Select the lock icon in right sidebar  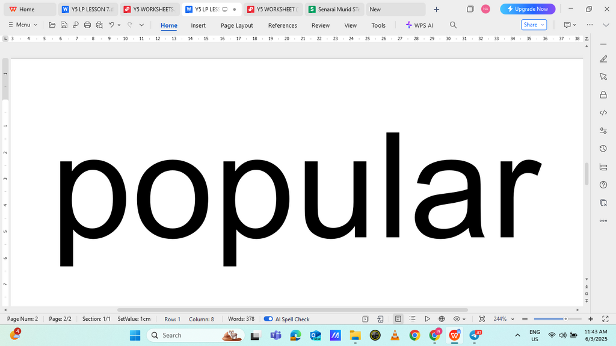pyautogui.click(x=603, y=94)
